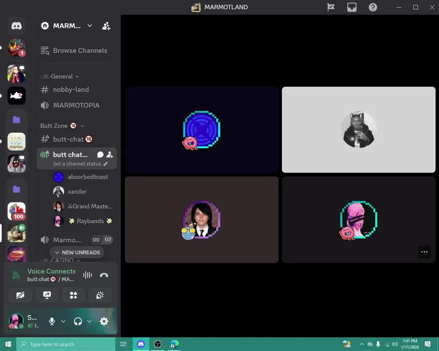The image size is (439, 351).
Task: Open more options on Raybands tile
Action: click(x=424, y=252)
